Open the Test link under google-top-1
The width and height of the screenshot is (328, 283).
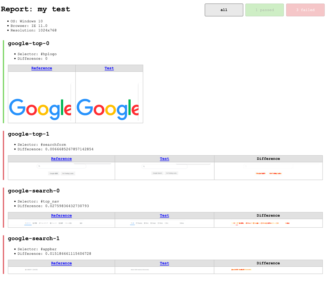(x=165, y=159)
